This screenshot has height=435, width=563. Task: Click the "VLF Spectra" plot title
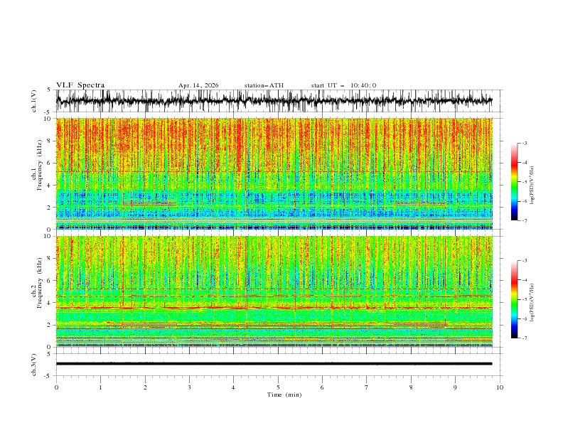coord(80,85)
